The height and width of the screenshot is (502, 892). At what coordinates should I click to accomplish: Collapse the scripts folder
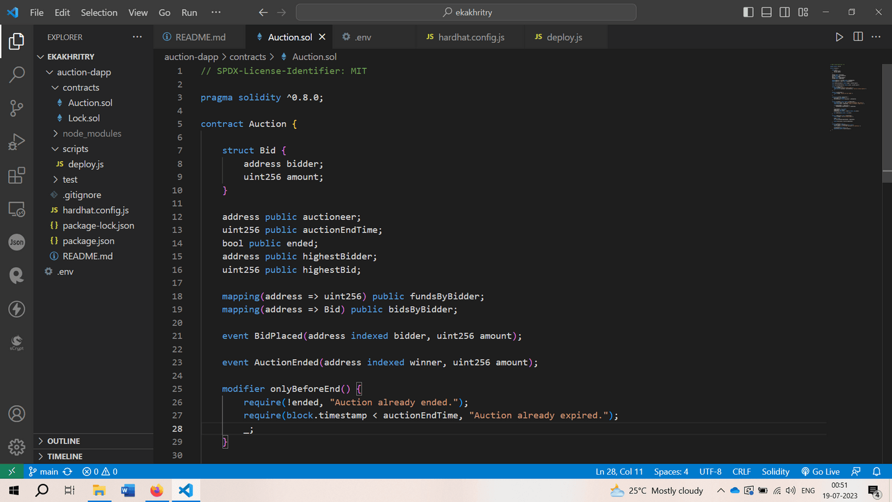coord(94,149)
